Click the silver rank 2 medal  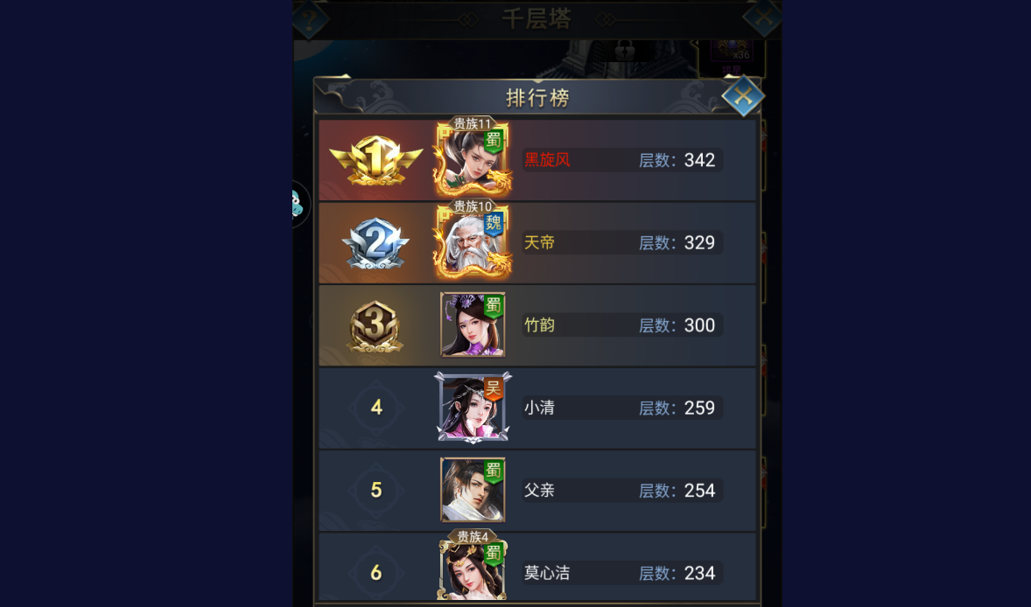point(375,243)
